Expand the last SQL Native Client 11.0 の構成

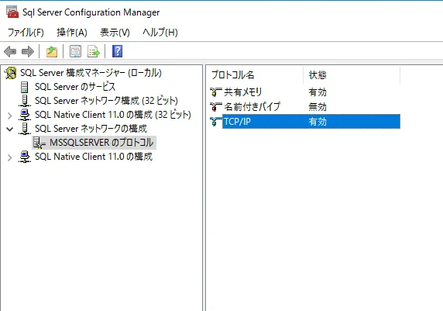[10, 157]
